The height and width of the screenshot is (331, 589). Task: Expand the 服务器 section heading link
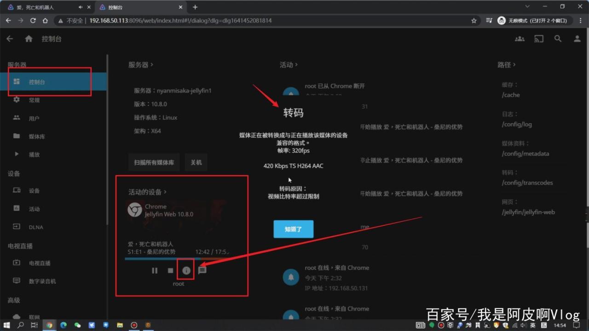[141, 65]
